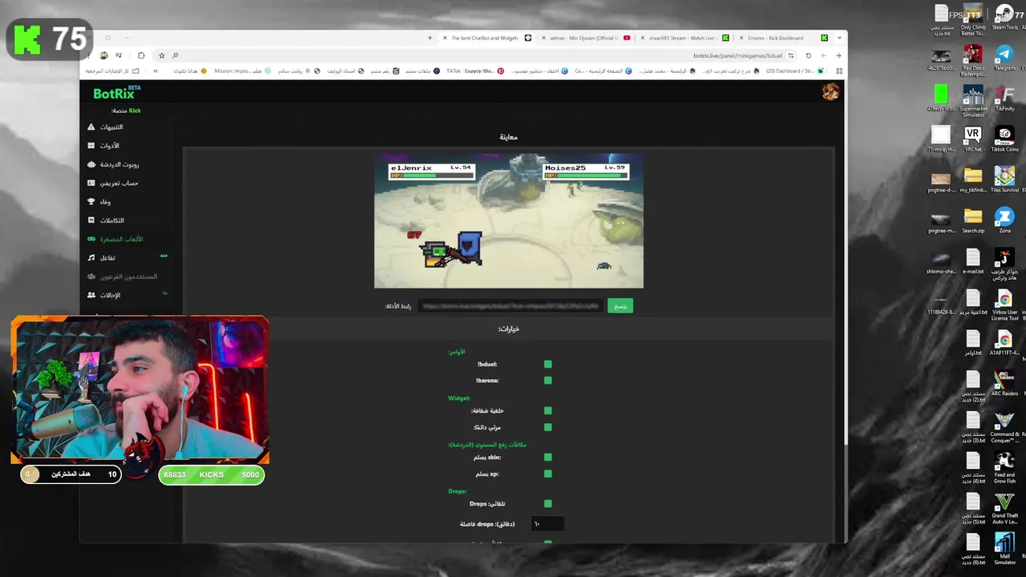Open the VRChat desktop icon
Image resolution: width=1026 pixels, height=577 pixels.
[973, 139]
